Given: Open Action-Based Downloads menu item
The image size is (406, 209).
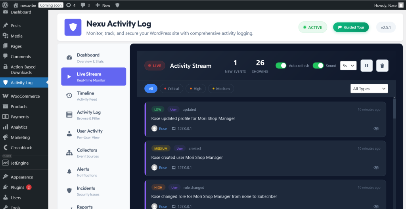Looking at the screenshot, I should tap(24, 70).
